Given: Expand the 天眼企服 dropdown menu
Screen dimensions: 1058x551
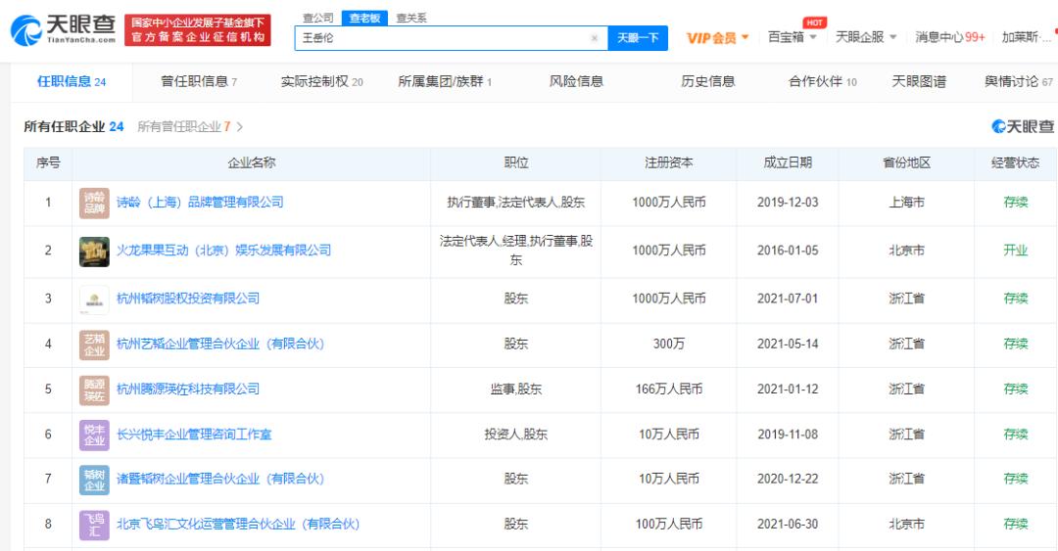Looking at the screenshot, I should (865, 37).
